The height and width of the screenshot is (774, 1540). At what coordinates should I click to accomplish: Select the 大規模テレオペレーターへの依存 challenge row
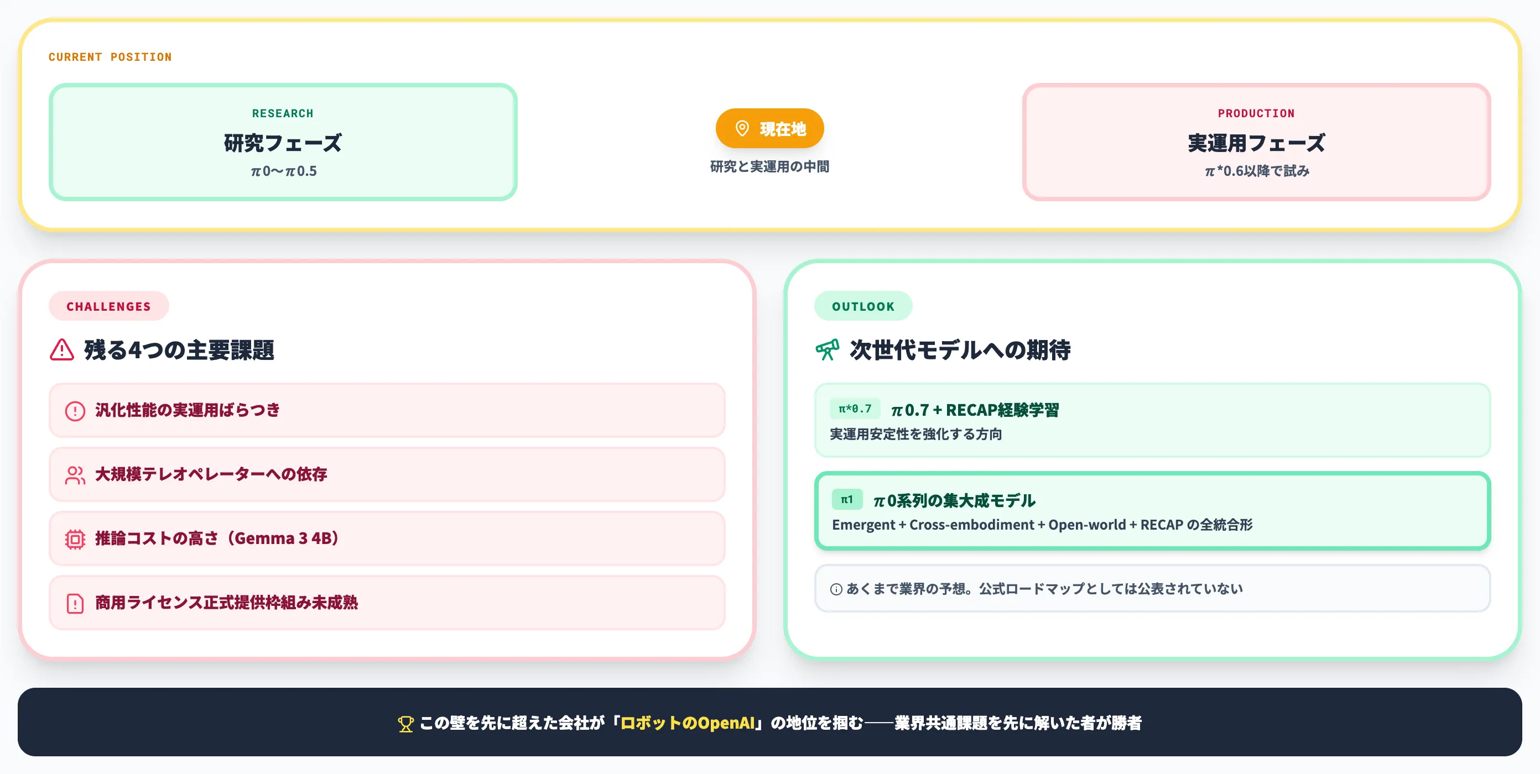coord(387,474)
